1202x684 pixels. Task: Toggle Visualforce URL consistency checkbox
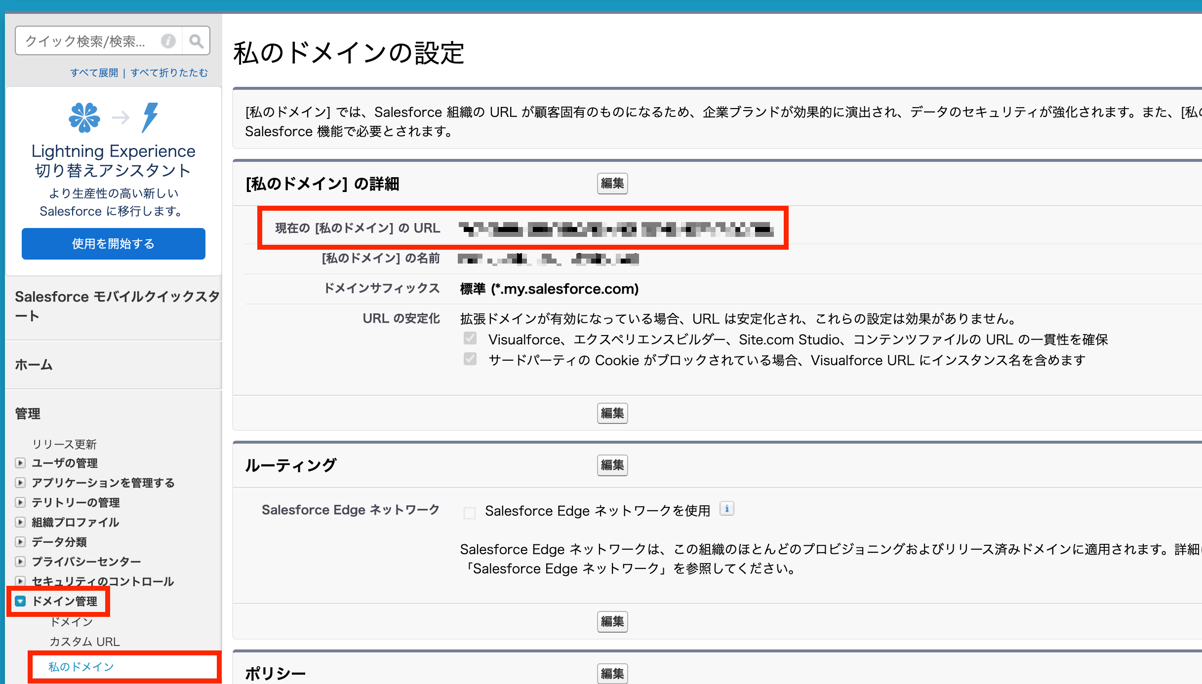[x=470, y=339]
